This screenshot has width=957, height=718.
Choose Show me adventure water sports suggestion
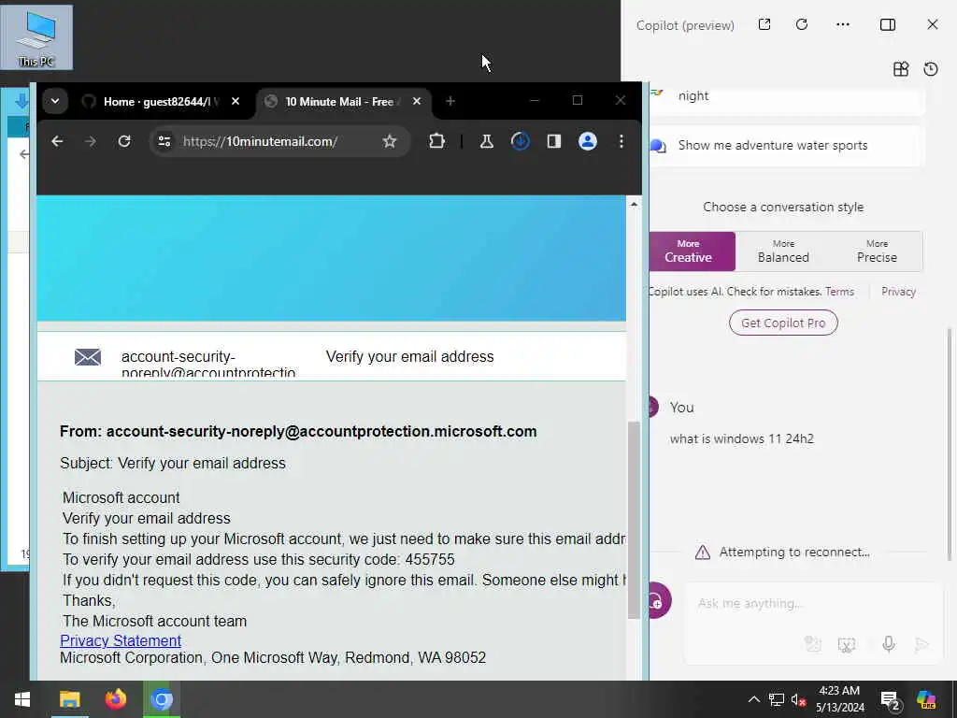pyautogui.click(x=787, y=145)
